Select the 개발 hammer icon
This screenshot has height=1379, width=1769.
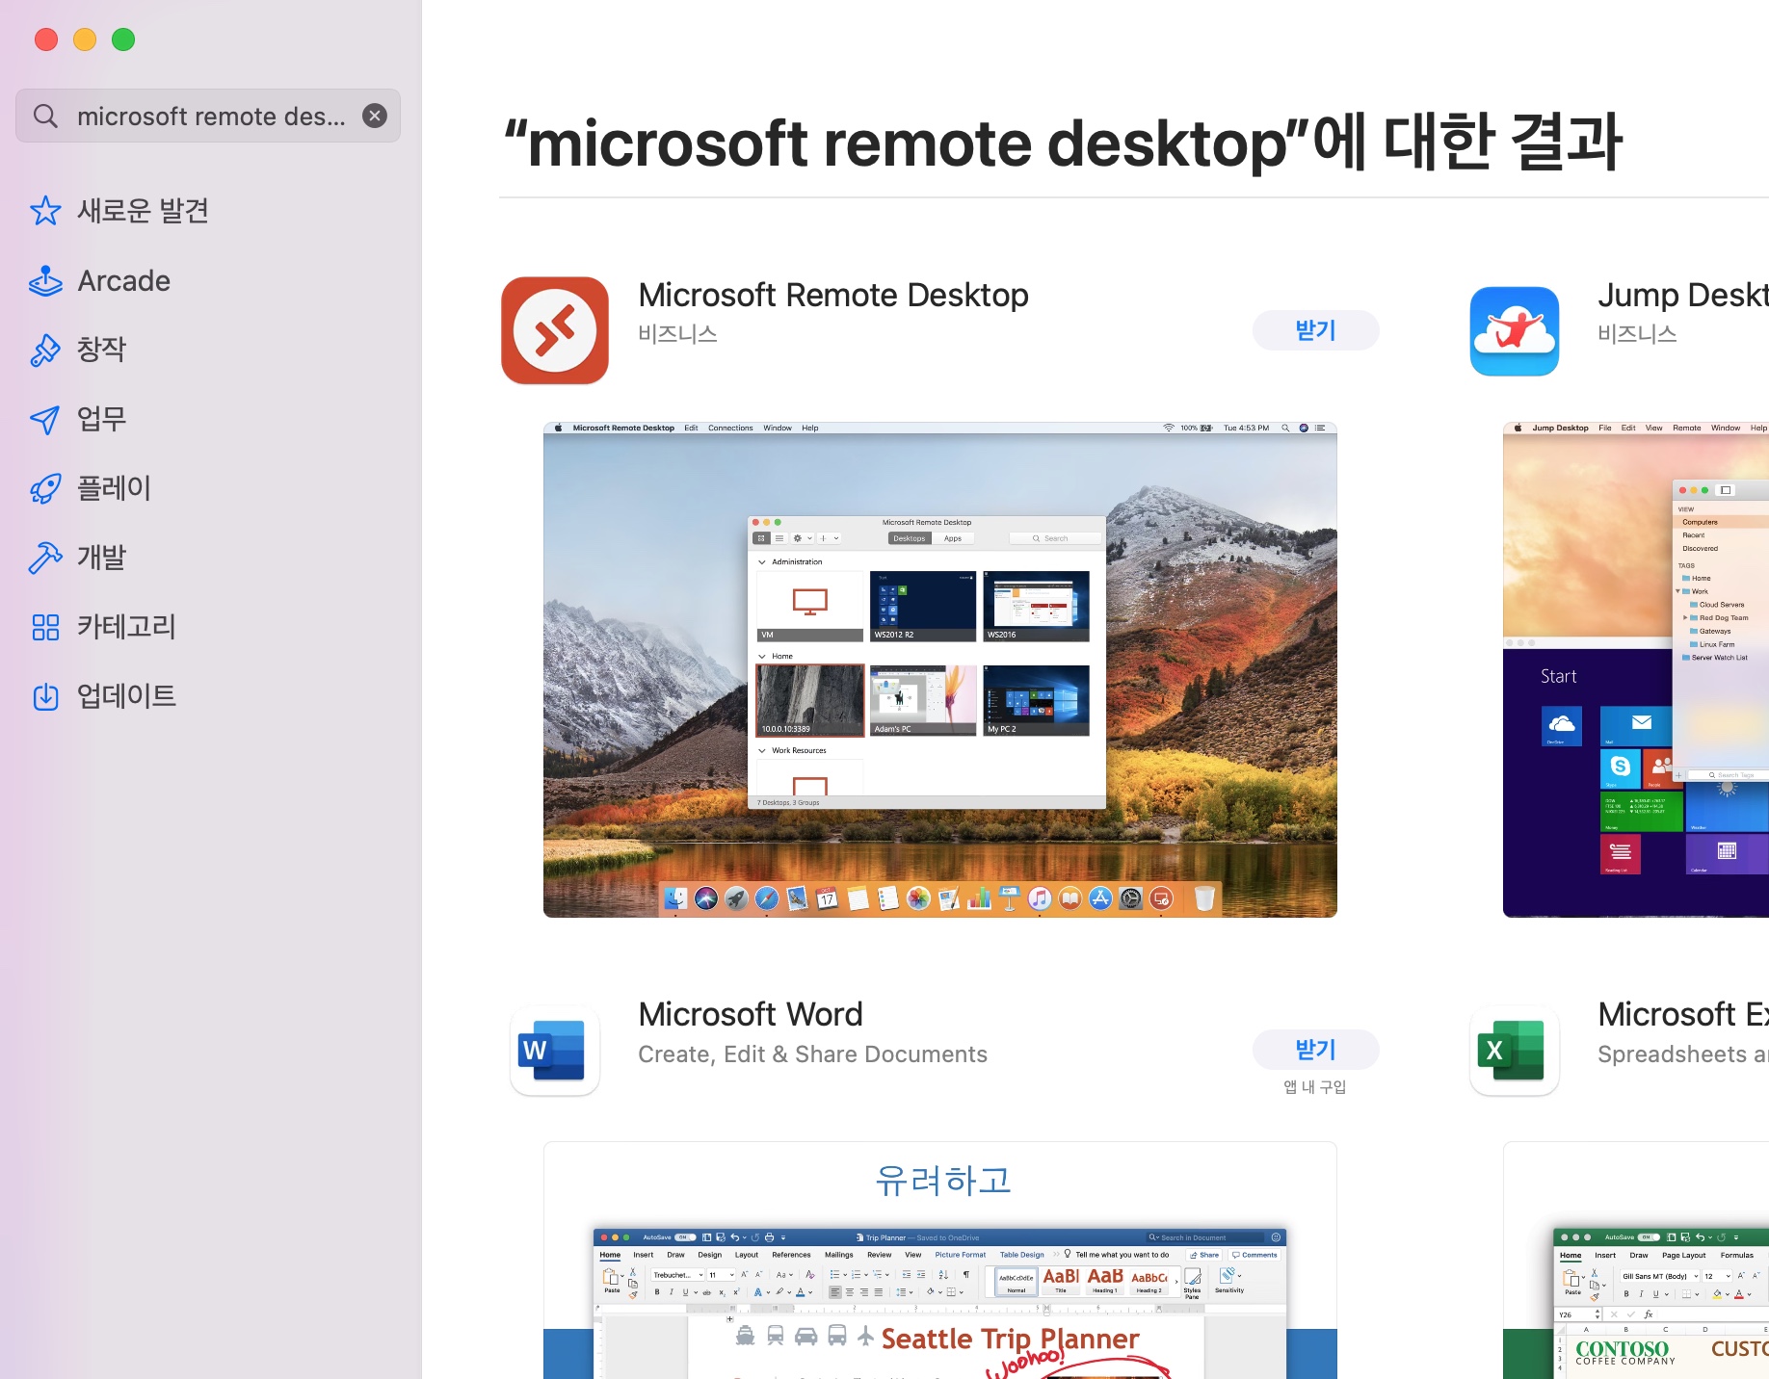(45, 558)
